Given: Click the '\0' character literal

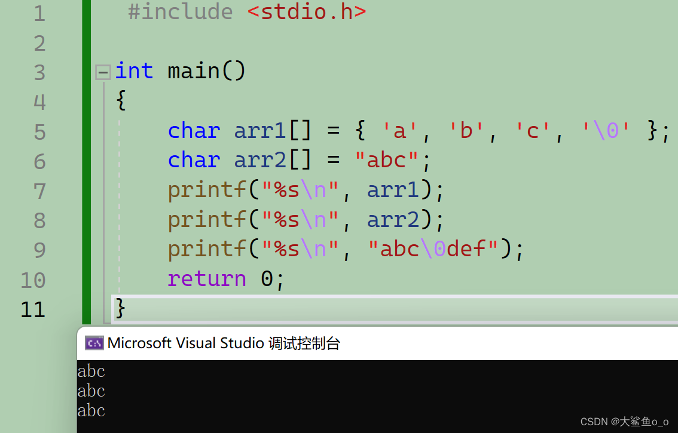Looking at the screenshot, I should click(x=606, y=130).
